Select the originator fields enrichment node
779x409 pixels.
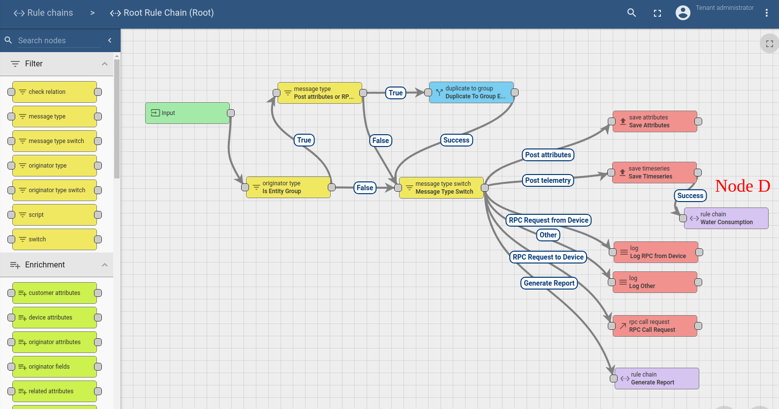tap(55, 367)
